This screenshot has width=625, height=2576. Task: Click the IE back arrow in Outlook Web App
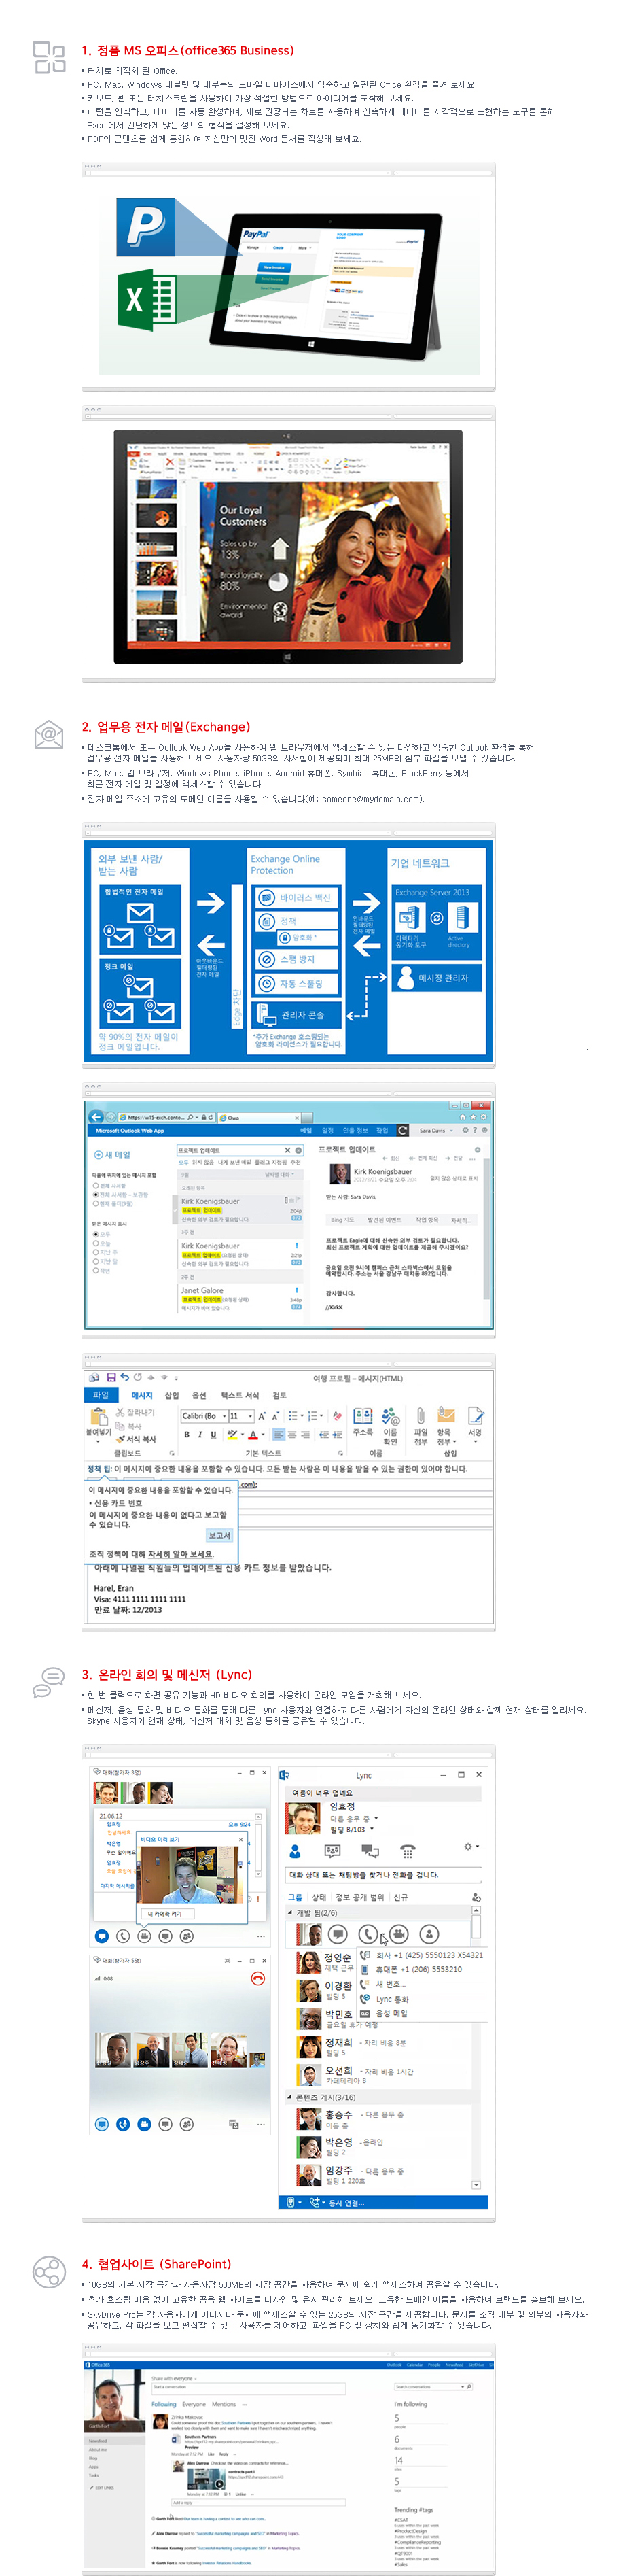pos(96,1116)
